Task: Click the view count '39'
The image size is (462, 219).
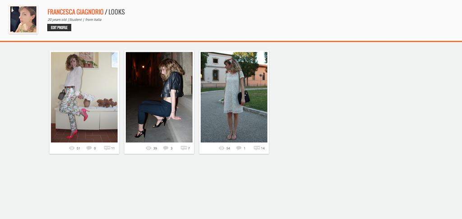Action: coord(155,148)
